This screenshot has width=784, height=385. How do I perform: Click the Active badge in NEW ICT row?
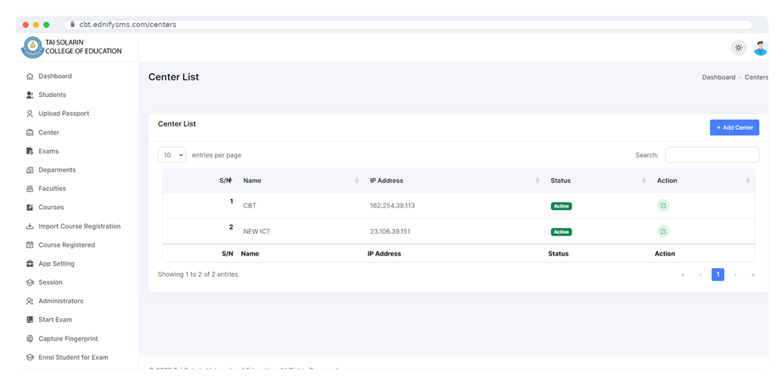tap(561, 232)
